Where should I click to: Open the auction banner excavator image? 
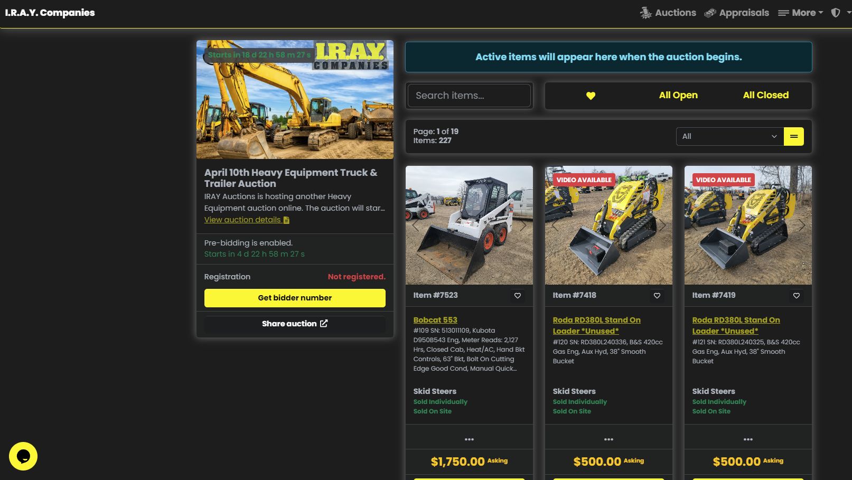(x=295, y=100)
